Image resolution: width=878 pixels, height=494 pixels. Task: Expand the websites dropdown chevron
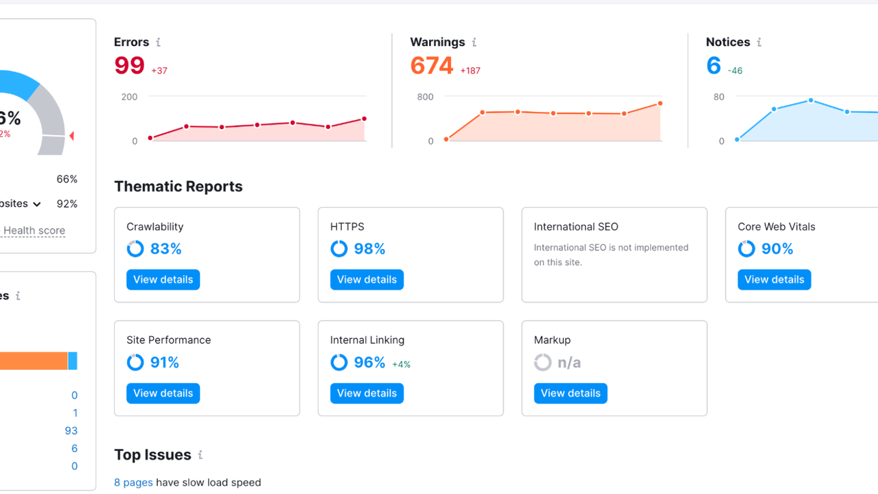click(37, 204)
